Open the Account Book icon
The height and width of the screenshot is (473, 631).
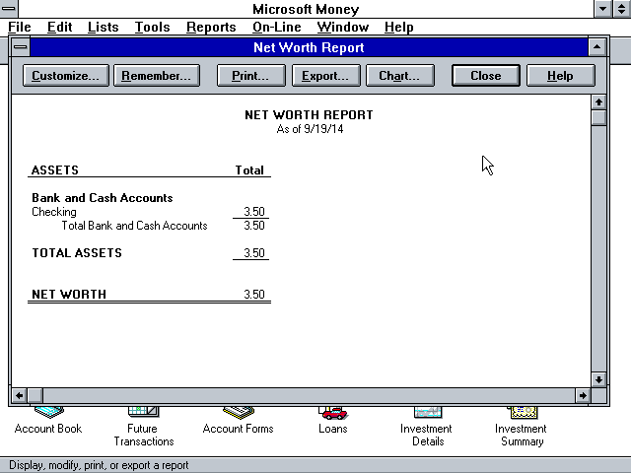pos(48,412)
